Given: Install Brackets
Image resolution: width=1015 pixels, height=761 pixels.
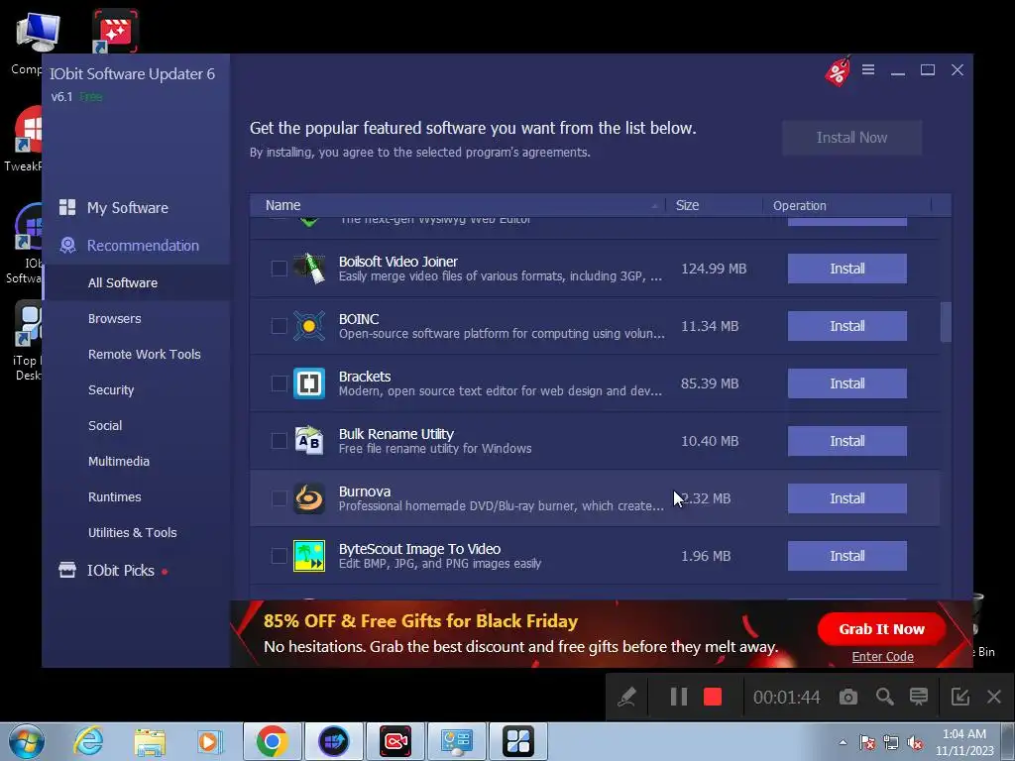Looking at the screenshot, I should [x=846, y=383].
